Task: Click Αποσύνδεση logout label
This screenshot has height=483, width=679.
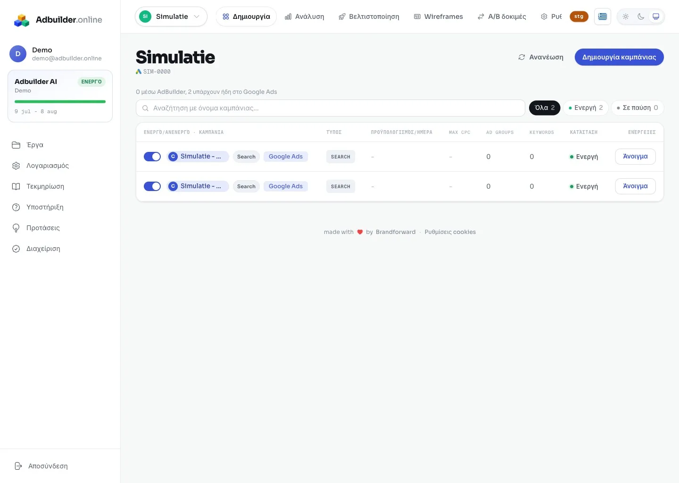Action: click(48, 466)
